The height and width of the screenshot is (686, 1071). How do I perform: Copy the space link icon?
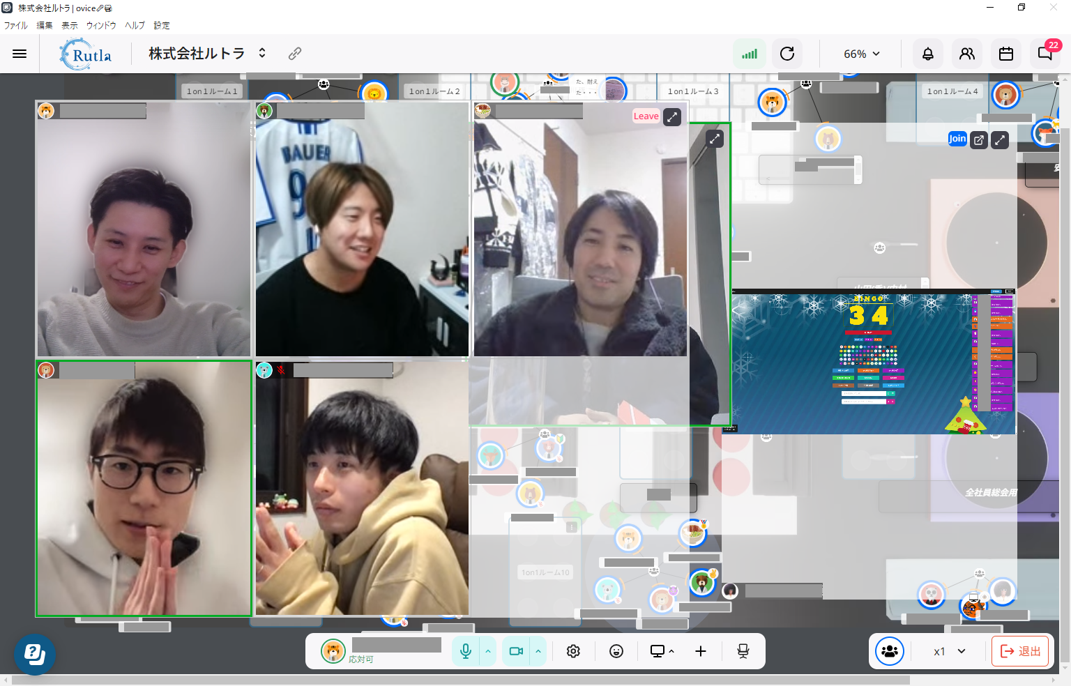tap(295, 54)
